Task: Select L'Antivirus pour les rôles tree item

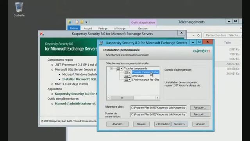Action: [x=146, y=80]
